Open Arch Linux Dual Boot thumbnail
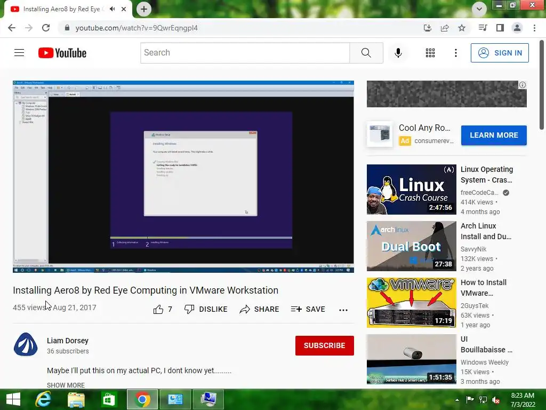The image size is (546, 410). 411,246
